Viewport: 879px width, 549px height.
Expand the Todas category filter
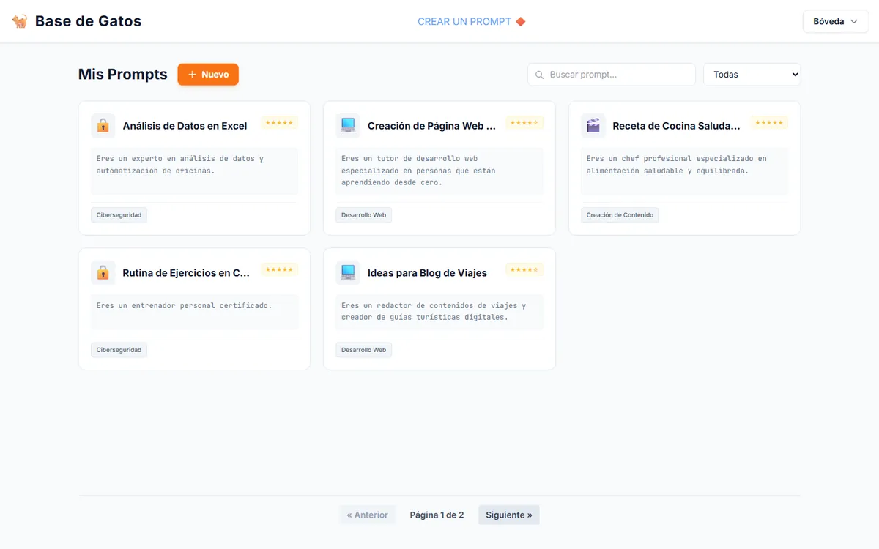coord(752,75)
